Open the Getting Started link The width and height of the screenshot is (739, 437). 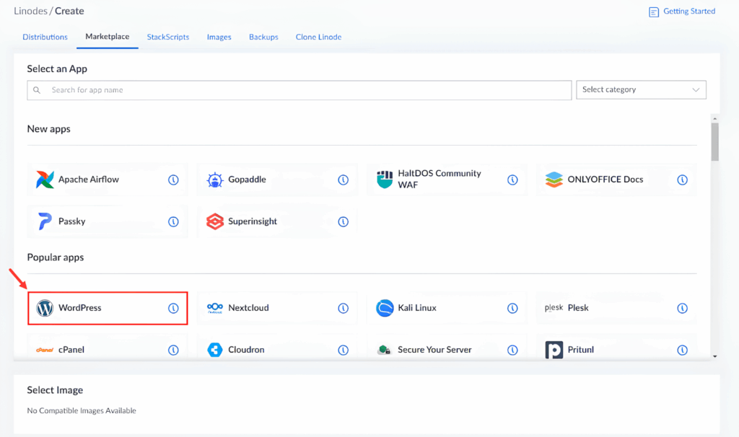(x=689, y=12)
